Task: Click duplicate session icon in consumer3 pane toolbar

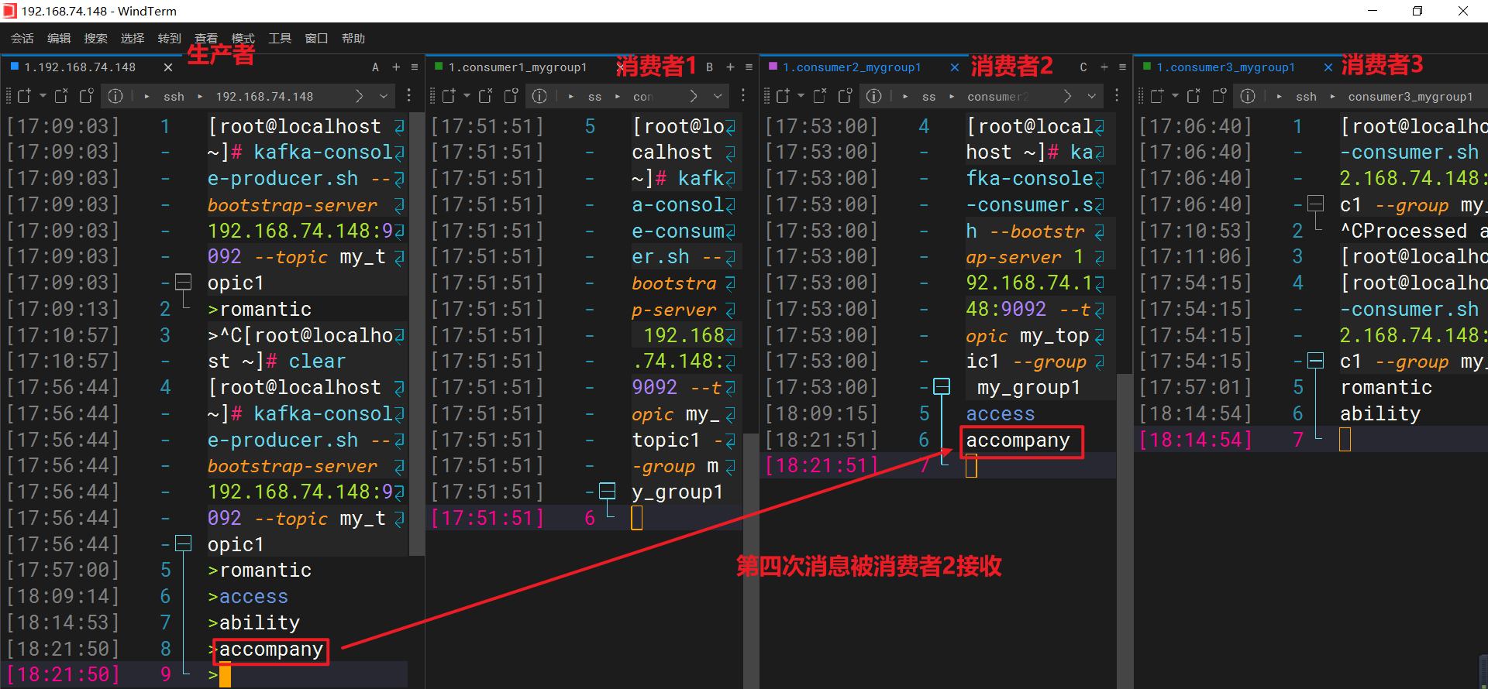Action: point(1219,96)
